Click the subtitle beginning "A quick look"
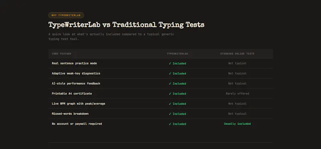This screenshot has width=321, height=149. tap(111, 37)
